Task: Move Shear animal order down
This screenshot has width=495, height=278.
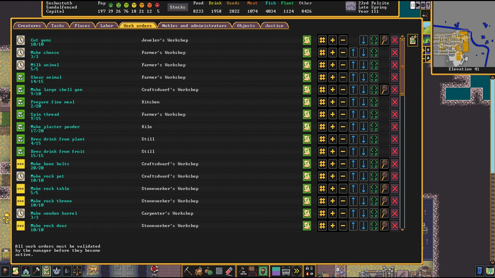Action: click(x=363, y=77)
